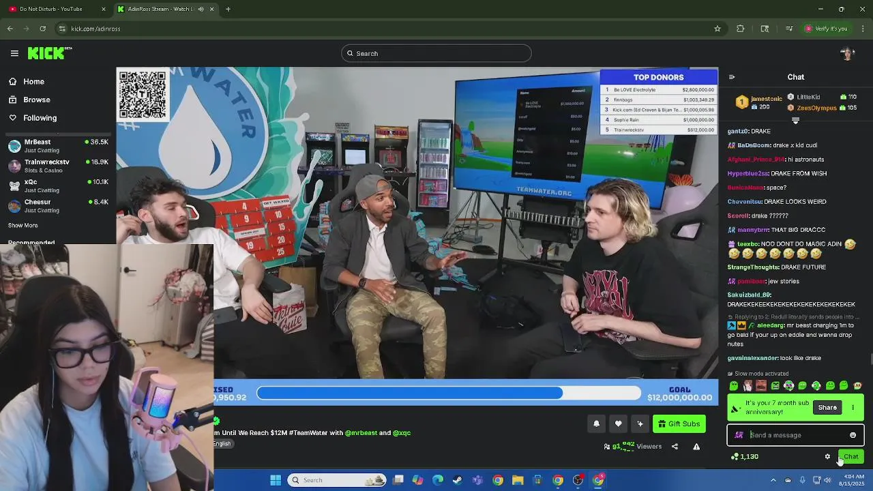Viewport: 873px width, 491px height.
Task: Open the user profile avatar menu
Action: coord(848,53)
